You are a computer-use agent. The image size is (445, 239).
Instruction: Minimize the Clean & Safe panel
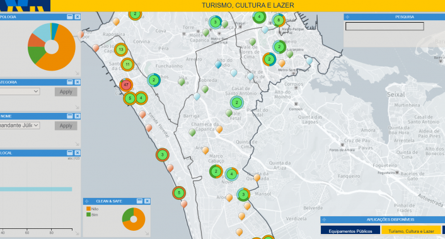coord(139,201)
